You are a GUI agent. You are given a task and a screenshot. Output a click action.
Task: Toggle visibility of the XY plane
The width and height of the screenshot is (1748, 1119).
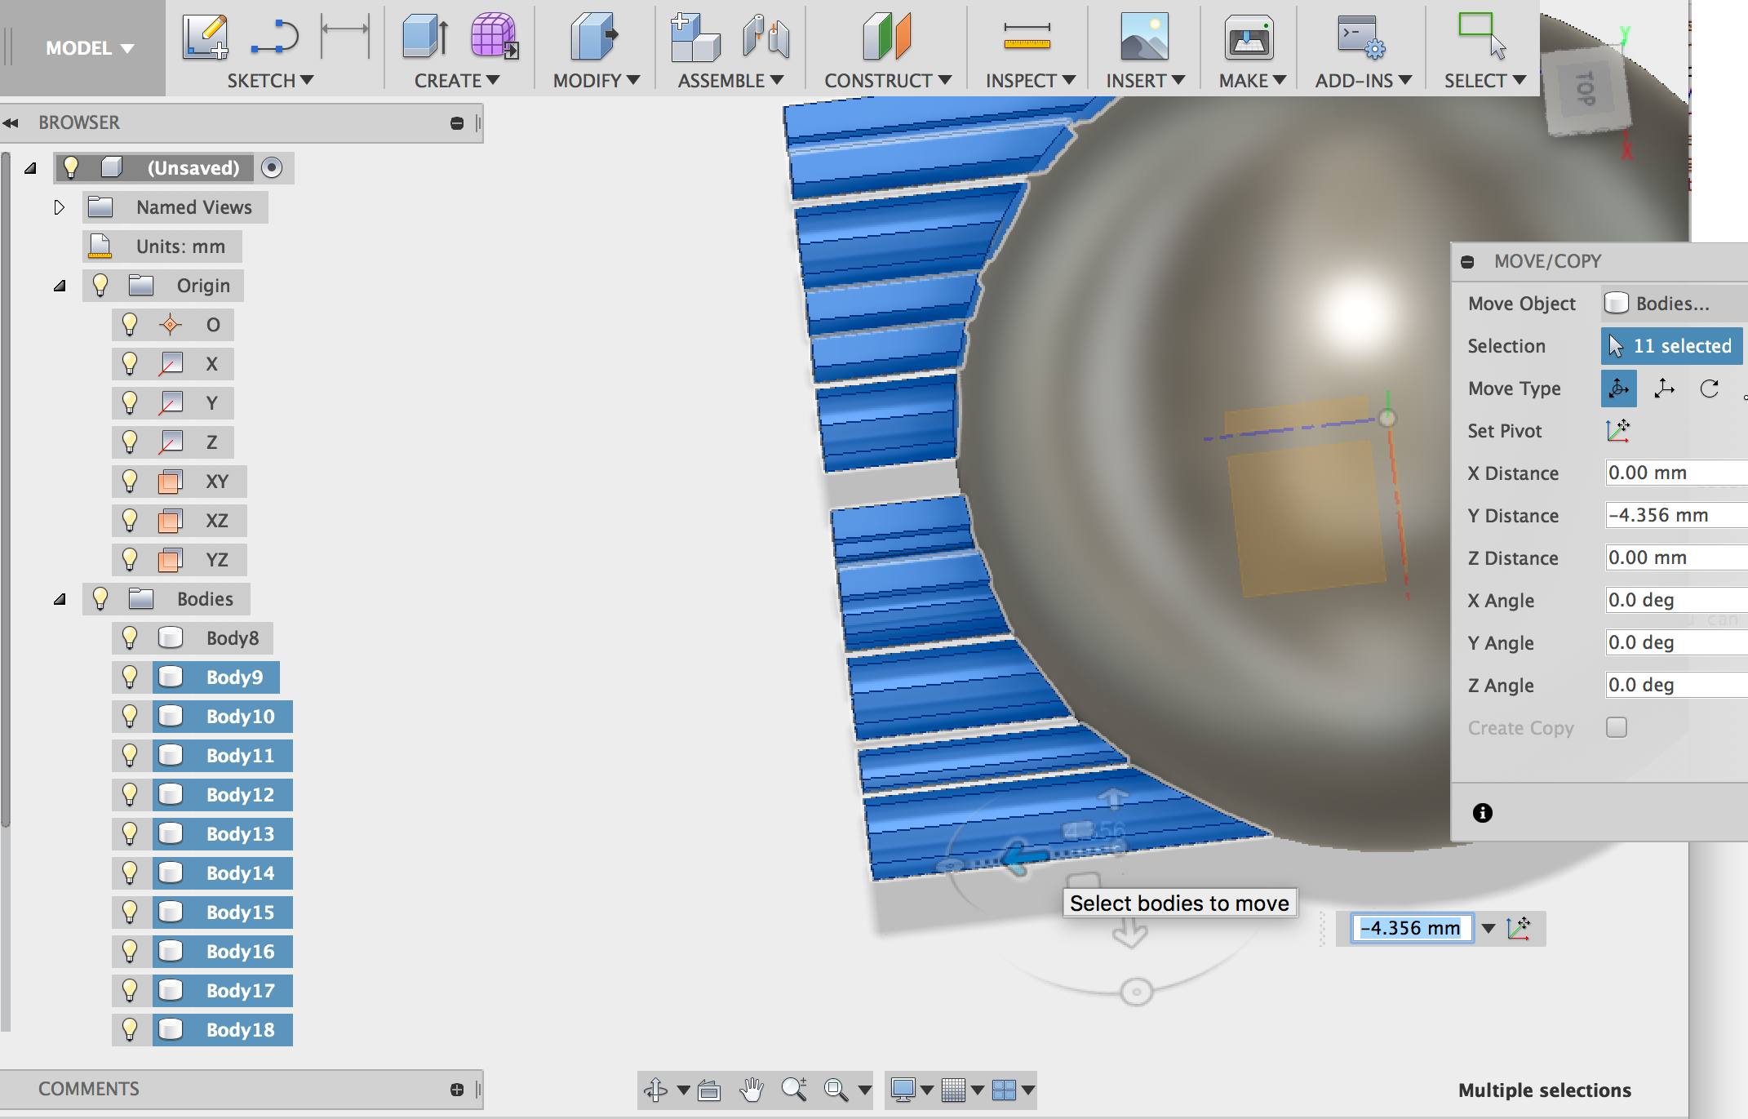130,482
